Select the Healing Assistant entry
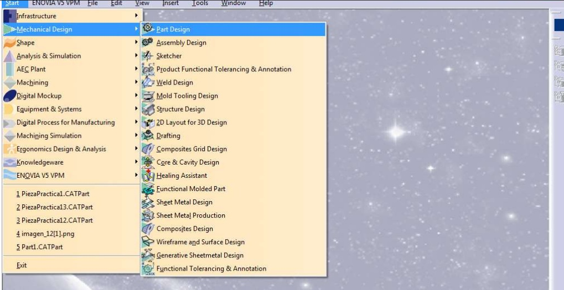 [x=234, y=175]
